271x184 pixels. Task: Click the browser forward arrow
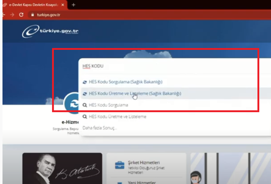[12, 14]
